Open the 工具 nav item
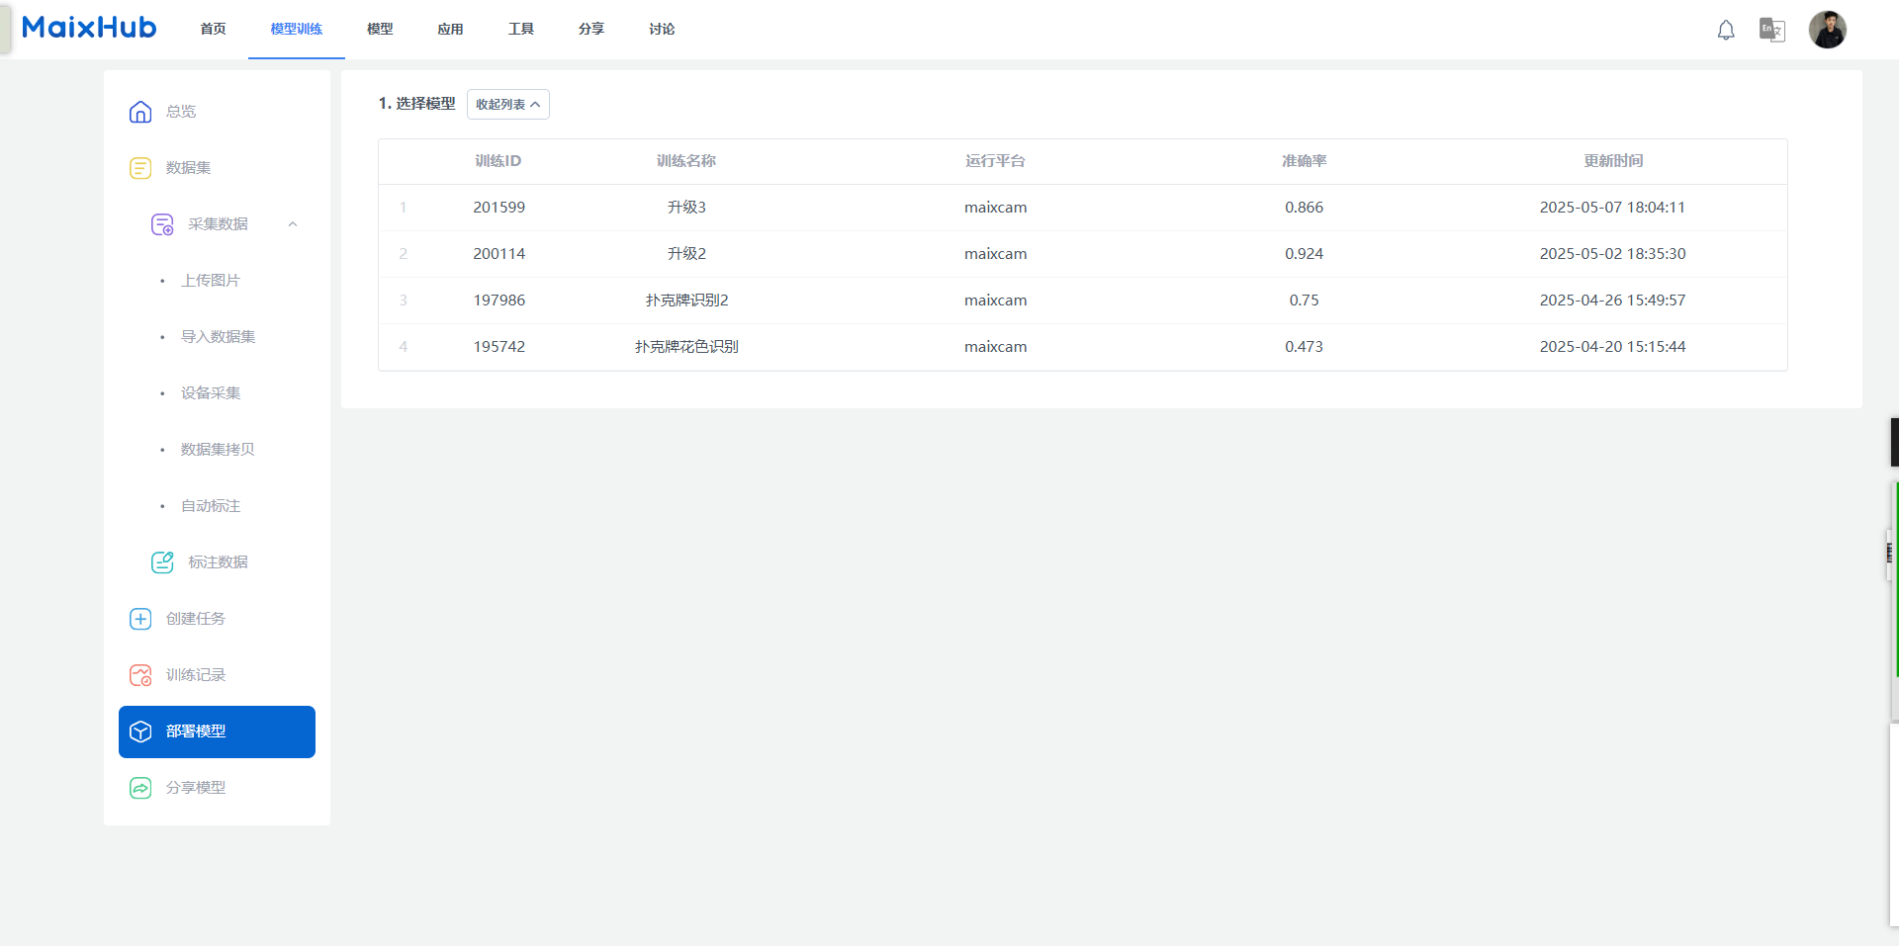The height and width of the screenshot is (946, 1899). [521, 29]
